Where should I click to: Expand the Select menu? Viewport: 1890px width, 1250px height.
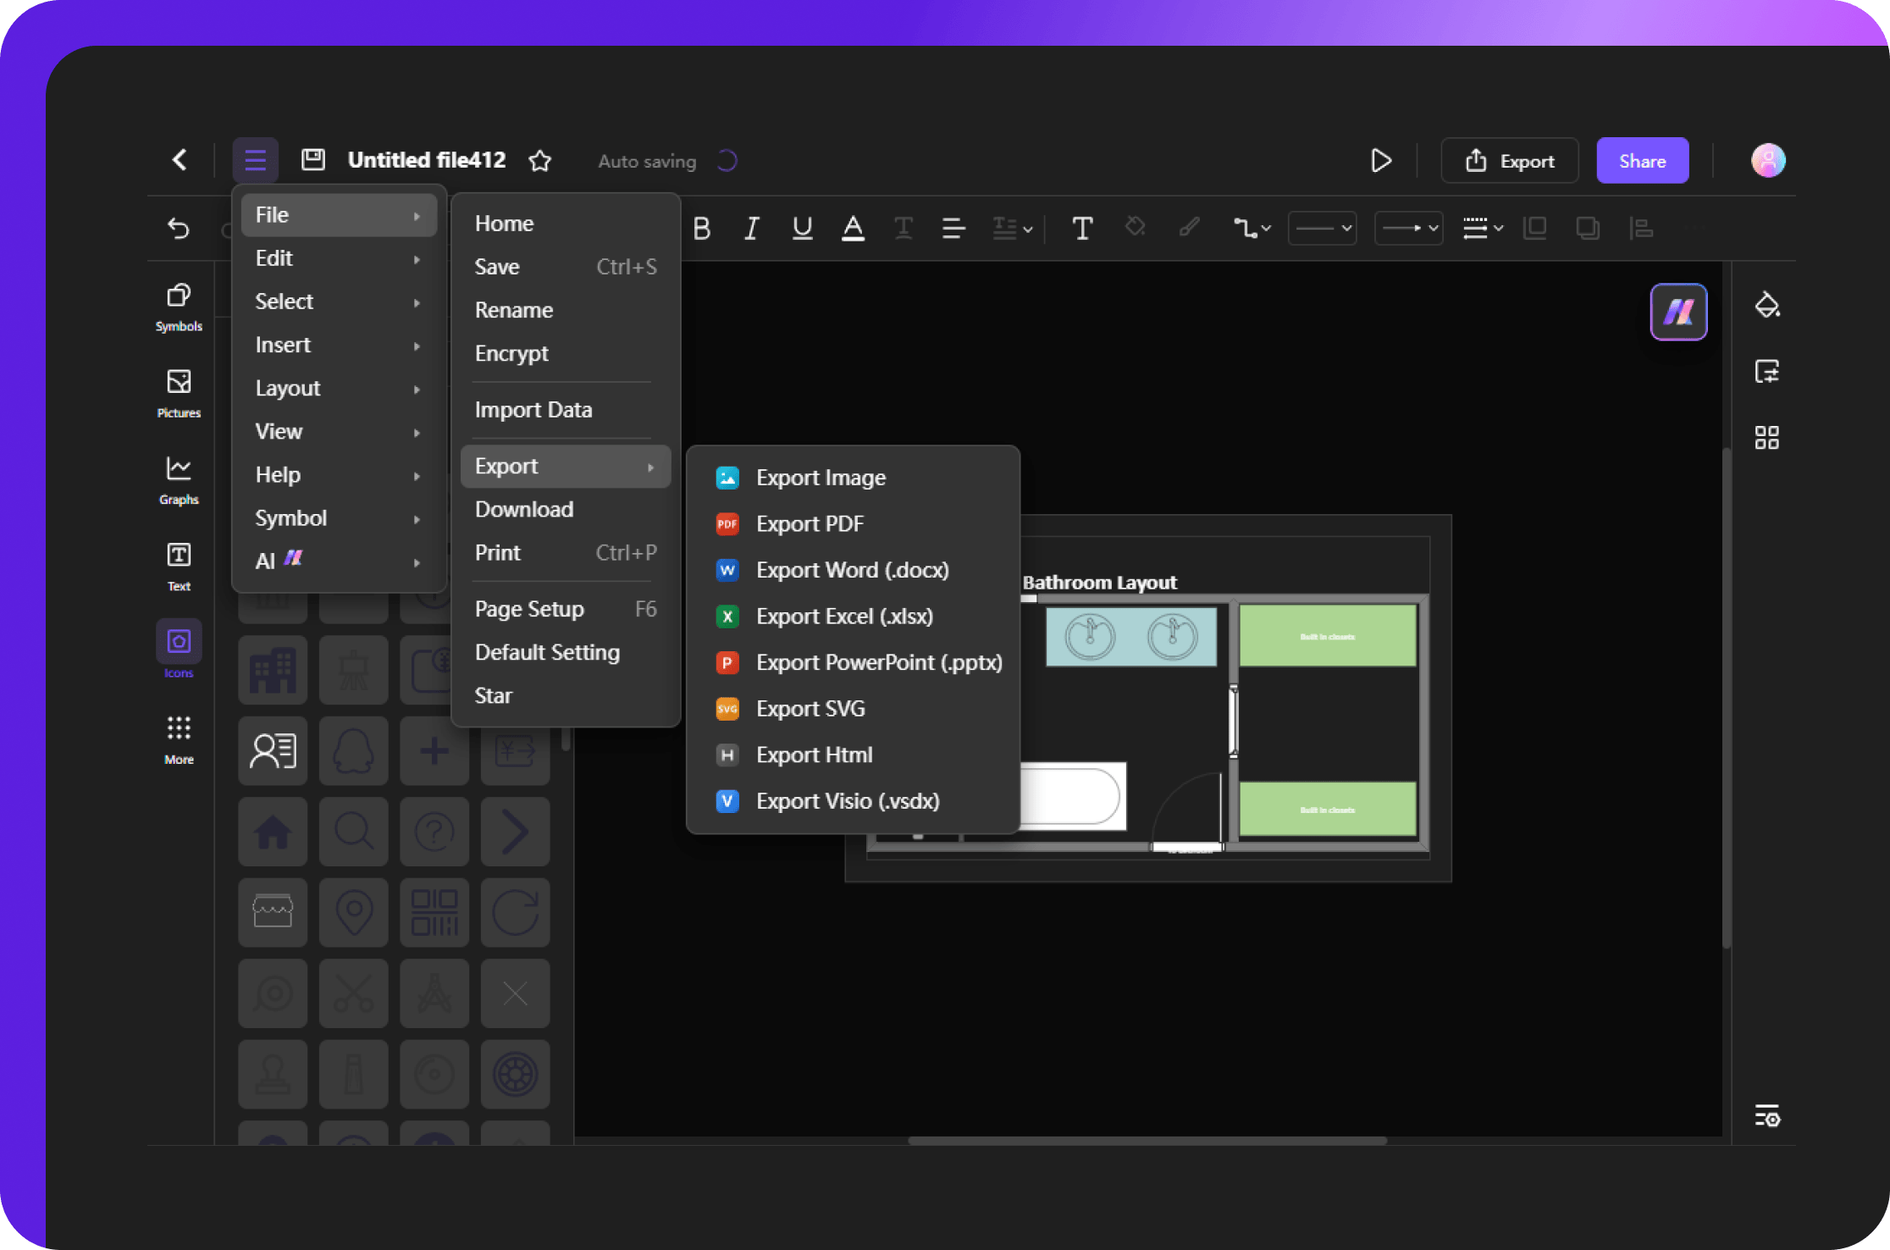[x=339, y=301]
